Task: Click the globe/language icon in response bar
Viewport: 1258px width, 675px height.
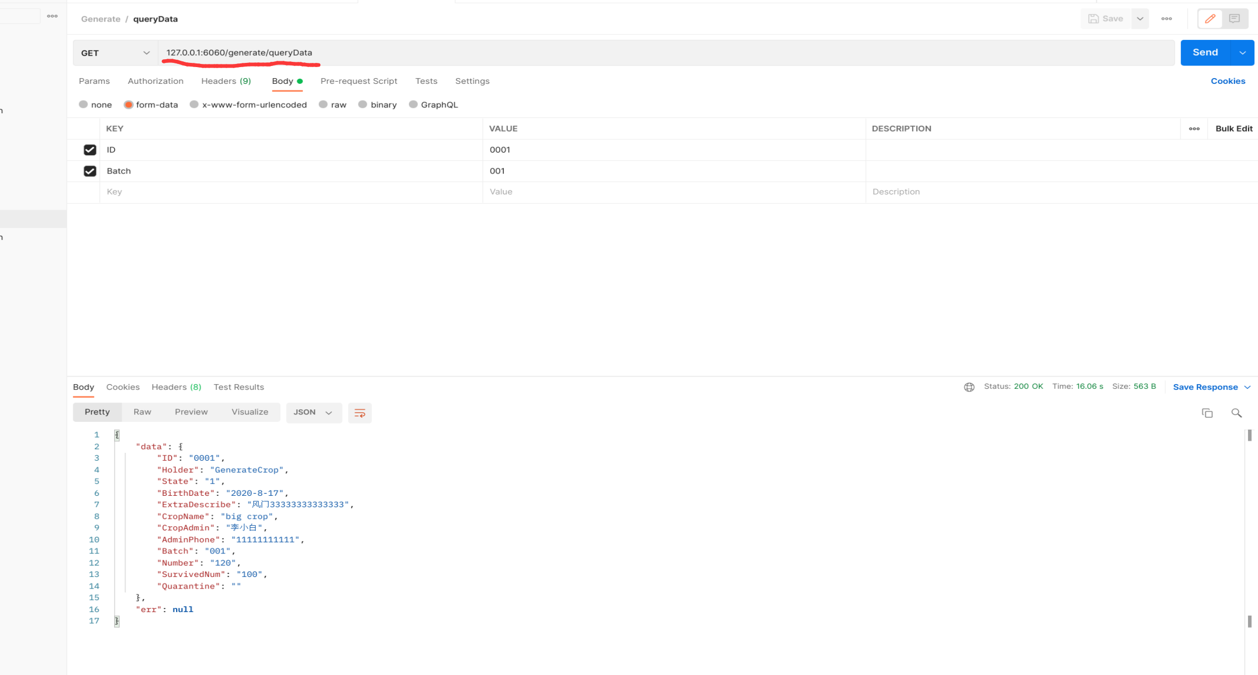Action: (x=969, y=386)
